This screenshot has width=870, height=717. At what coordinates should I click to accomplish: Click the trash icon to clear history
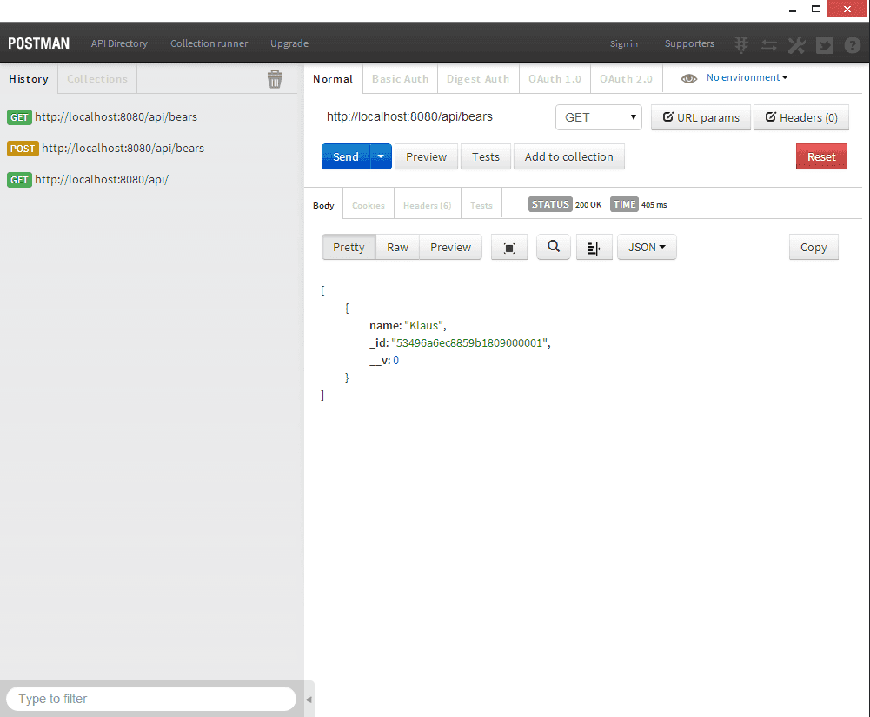pyautogui.click(x=275, y=78)
